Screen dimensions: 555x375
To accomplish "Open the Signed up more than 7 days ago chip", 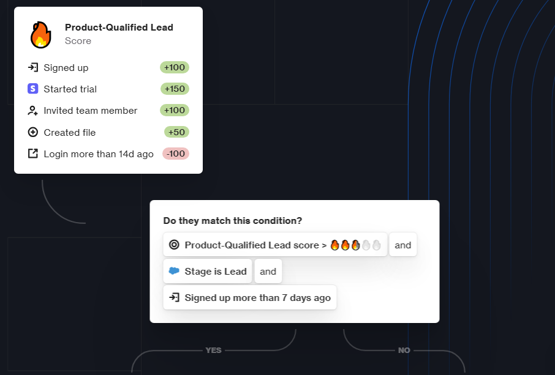I will click(250, 297).
